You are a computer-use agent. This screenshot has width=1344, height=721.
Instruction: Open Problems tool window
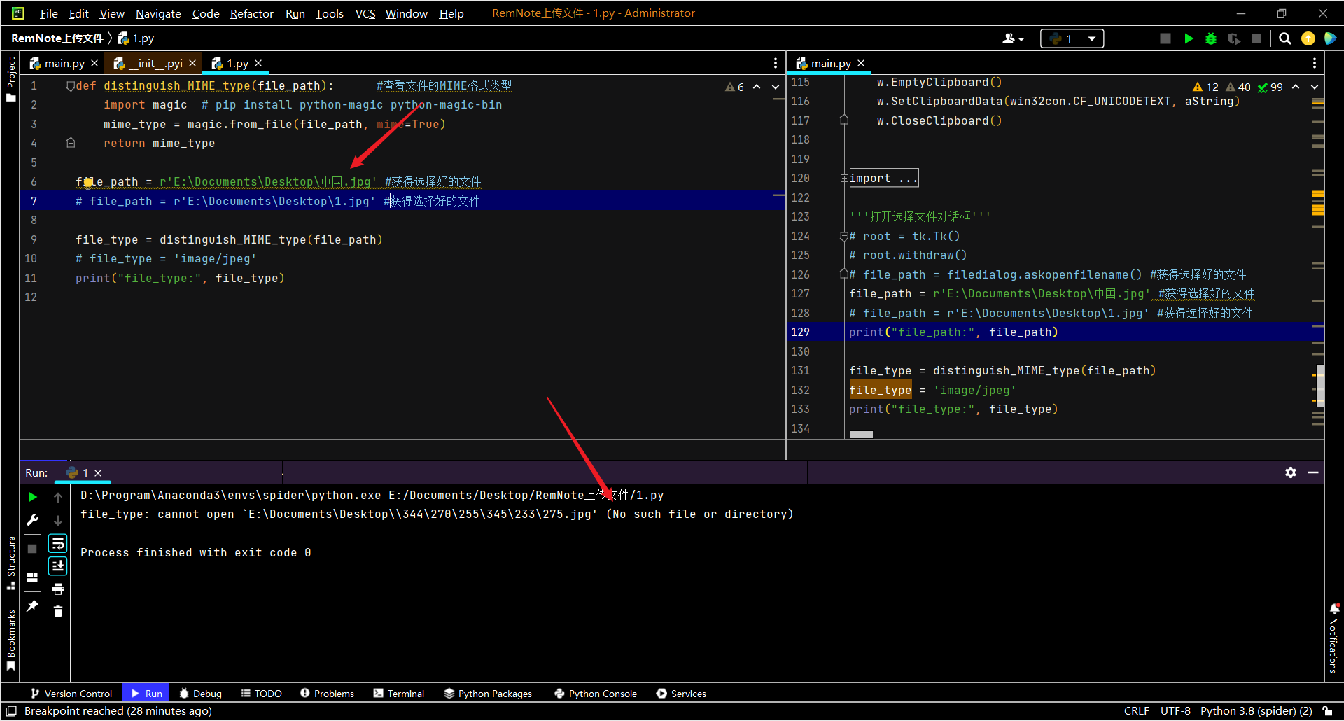(x=327, y=694)
